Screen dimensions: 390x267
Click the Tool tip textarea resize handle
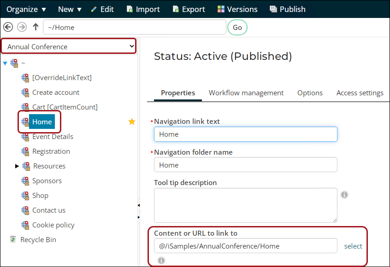(335, 220)
